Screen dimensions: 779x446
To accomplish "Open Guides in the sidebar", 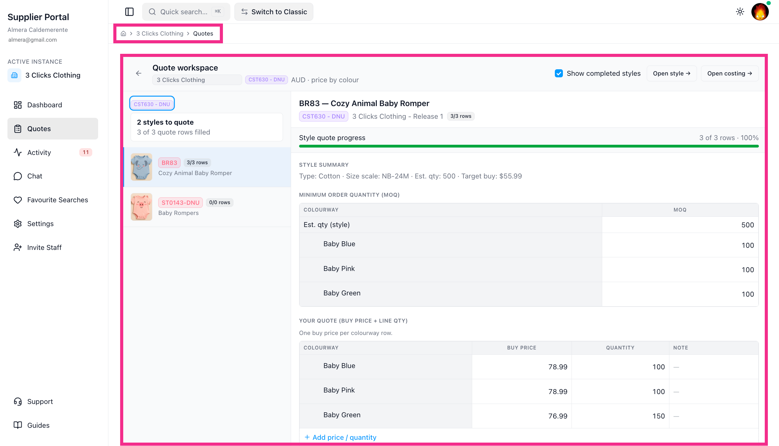I will click(x=53, y=425).
